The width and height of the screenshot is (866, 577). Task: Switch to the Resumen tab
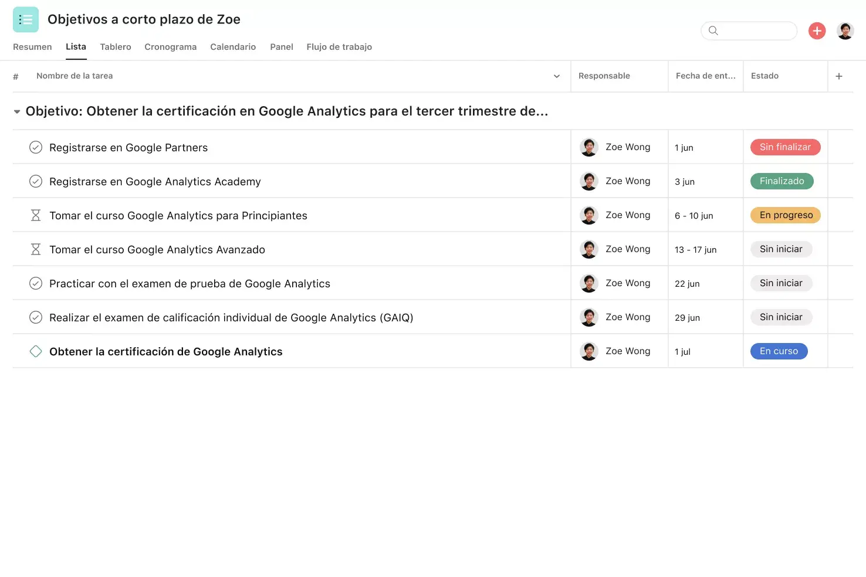tap(32, 47)
